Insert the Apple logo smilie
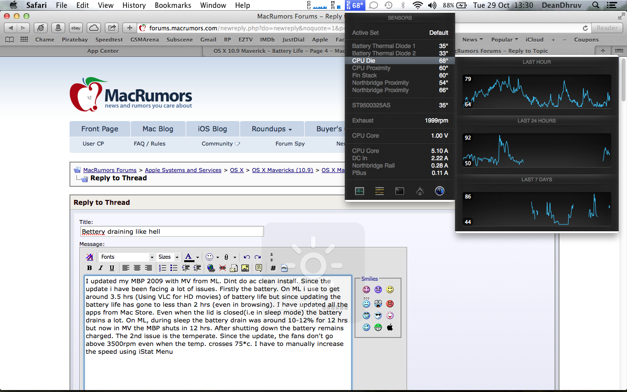 (390, 327)
